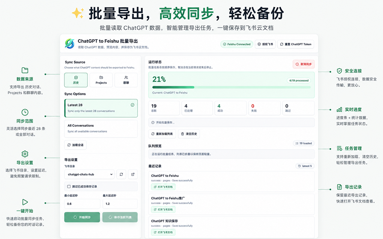This screenshot has height=239, width=383.
Task: Click the sparkle icon beside the headline
Action: click(x=78, y=13)
